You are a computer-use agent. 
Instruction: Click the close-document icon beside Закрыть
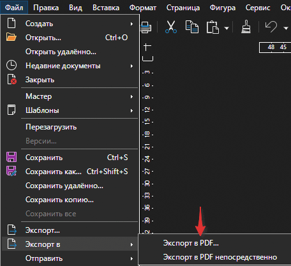point(11,79)
